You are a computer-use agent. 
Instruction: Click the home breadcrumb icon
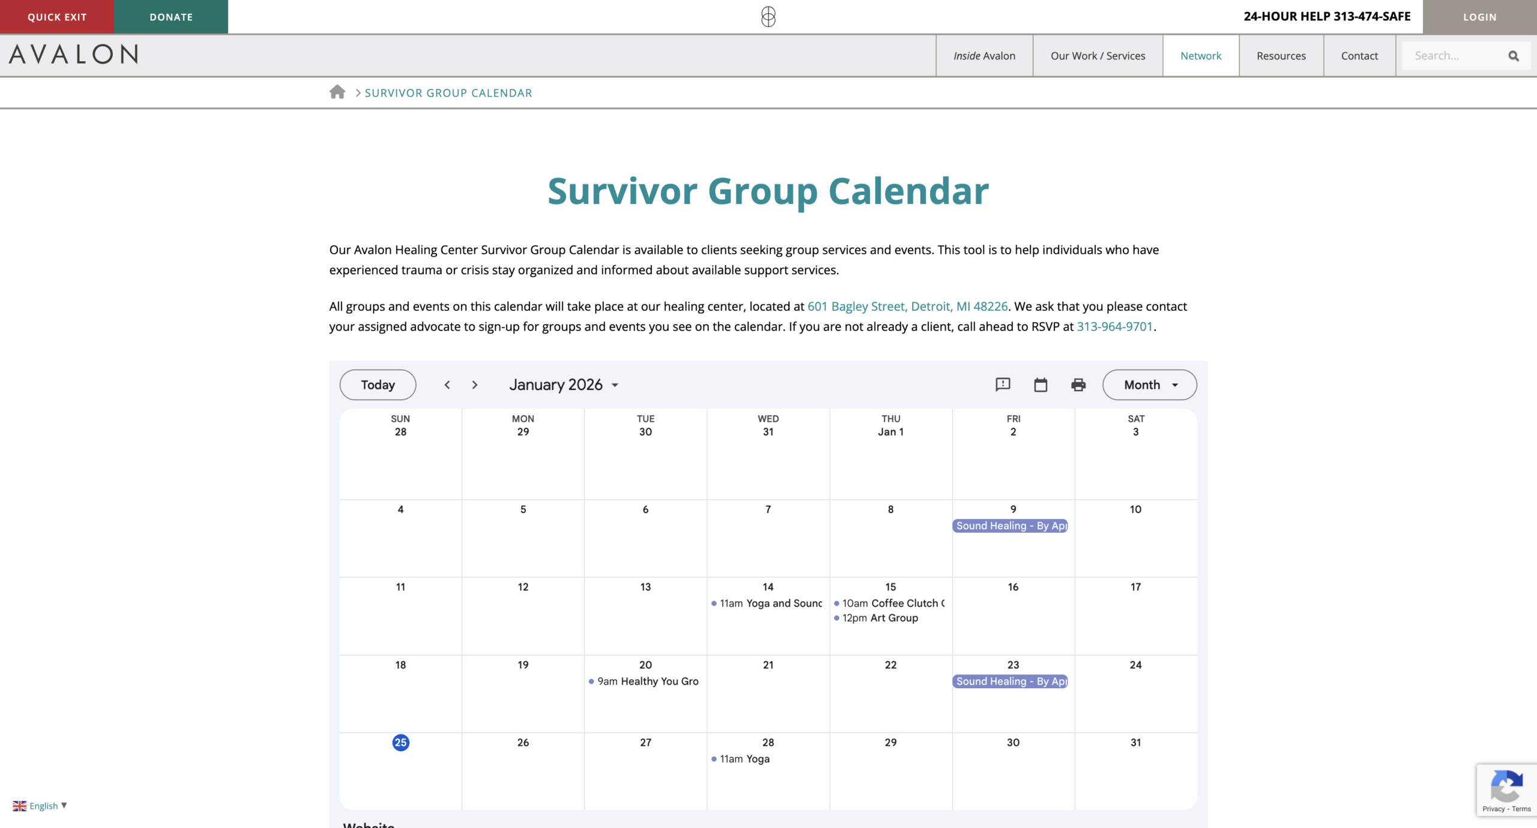pos(337,92)
